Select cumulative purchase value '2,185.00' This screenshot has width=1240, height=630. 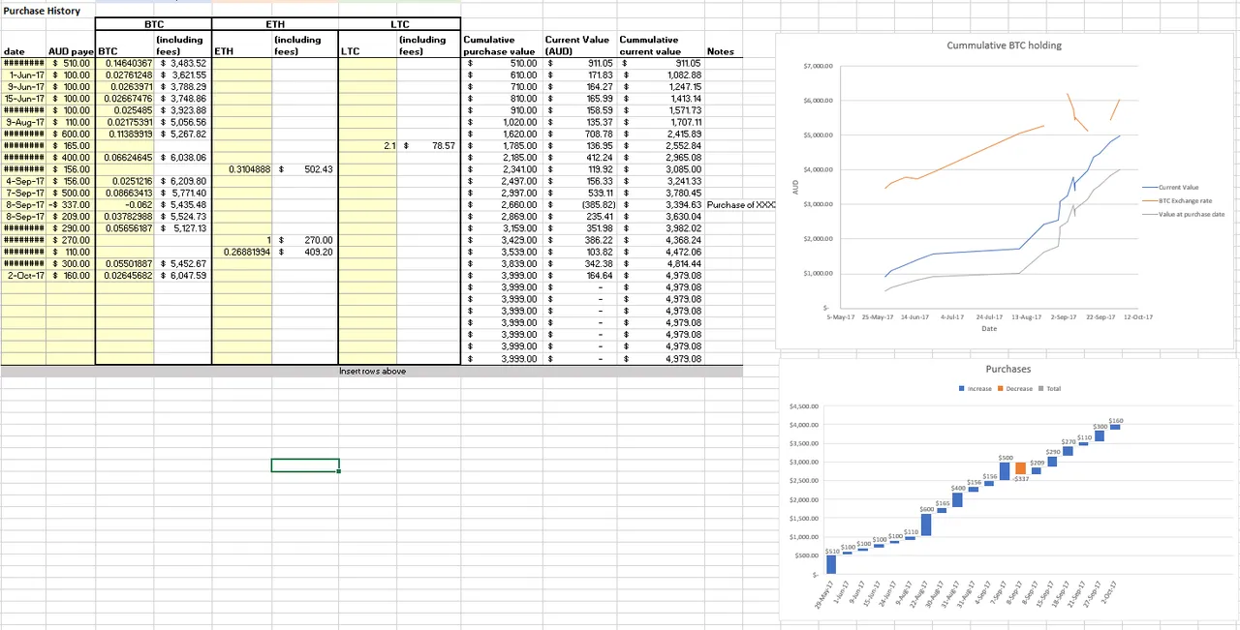click(x=500, y=157)
